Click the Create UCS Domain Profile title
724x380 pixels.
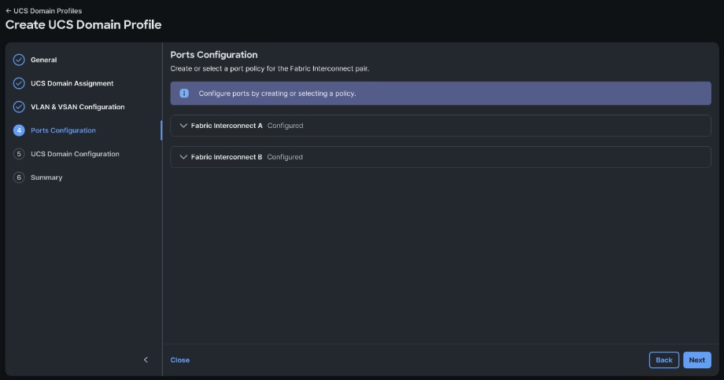83,25
